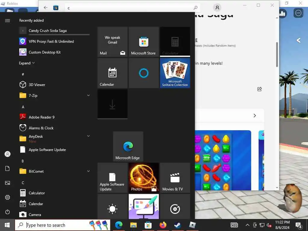Show hidden system tray icons
This screenshot has height=231, width=308.
248,225
